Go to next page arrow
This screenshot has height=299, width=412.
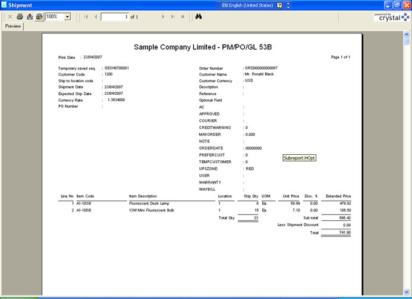163,17
